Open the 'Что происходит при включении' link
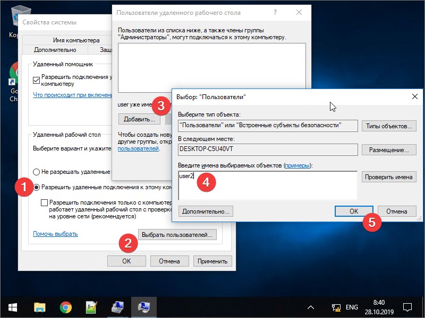This screenshot has width=425, height=318. coord(72,95)
